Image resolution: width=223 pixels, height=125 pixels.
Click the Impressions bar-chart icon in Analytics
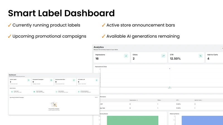(x=126, y=56)
